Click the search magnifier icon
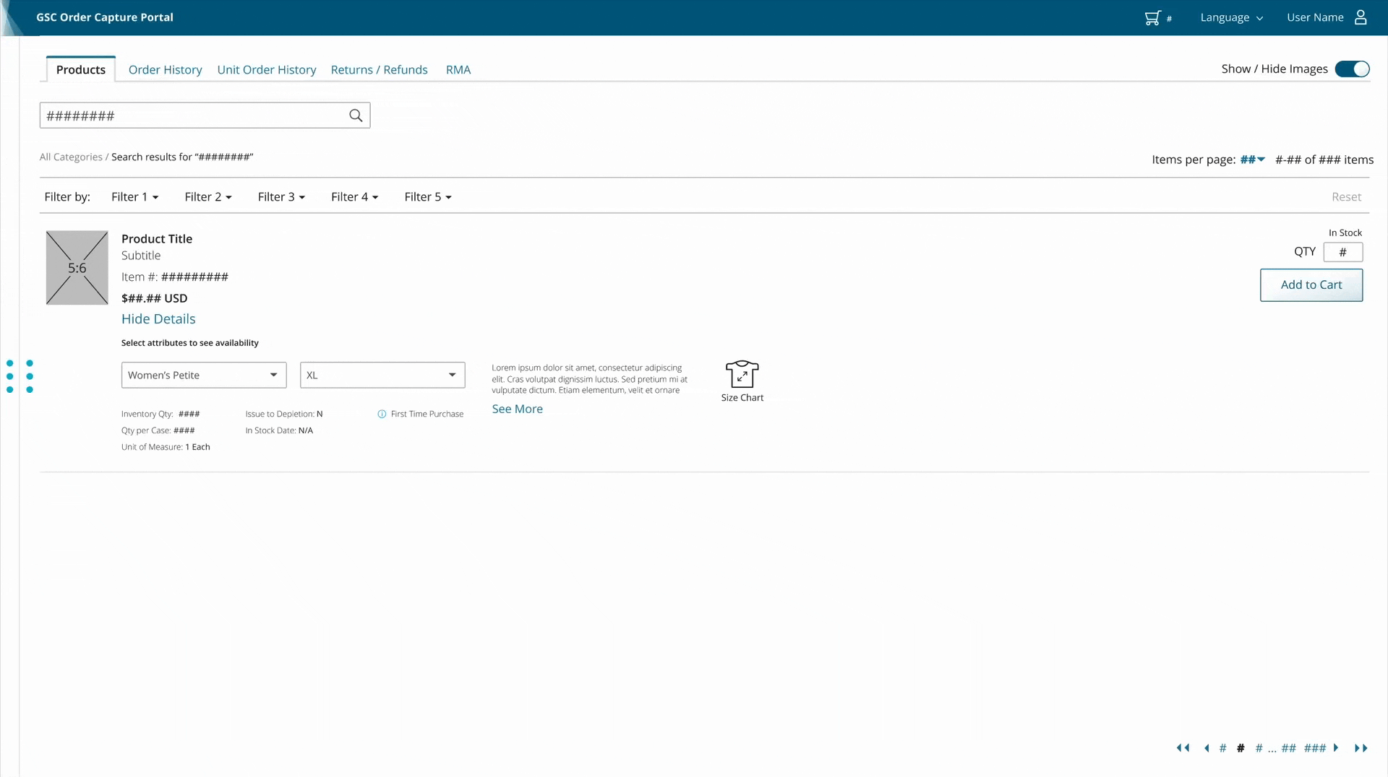 356,116
